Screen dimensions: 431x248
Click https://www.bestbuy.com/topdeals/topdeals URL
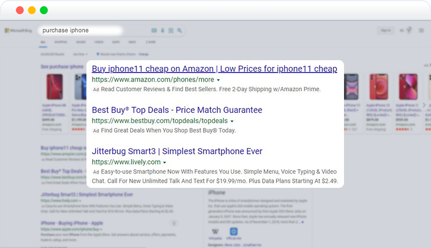[160, 121]
